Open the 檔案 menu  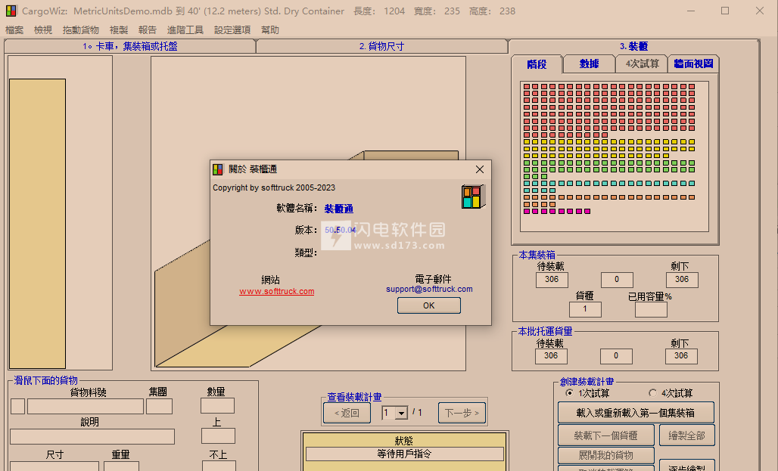click(14, 30)
